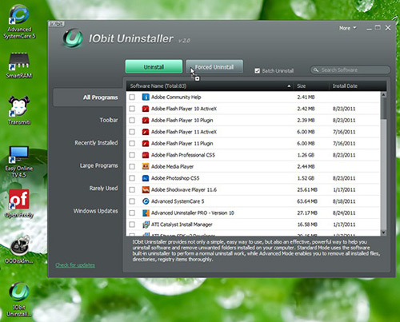Click the 8/24/2011 install date cell

click(344, 213)
